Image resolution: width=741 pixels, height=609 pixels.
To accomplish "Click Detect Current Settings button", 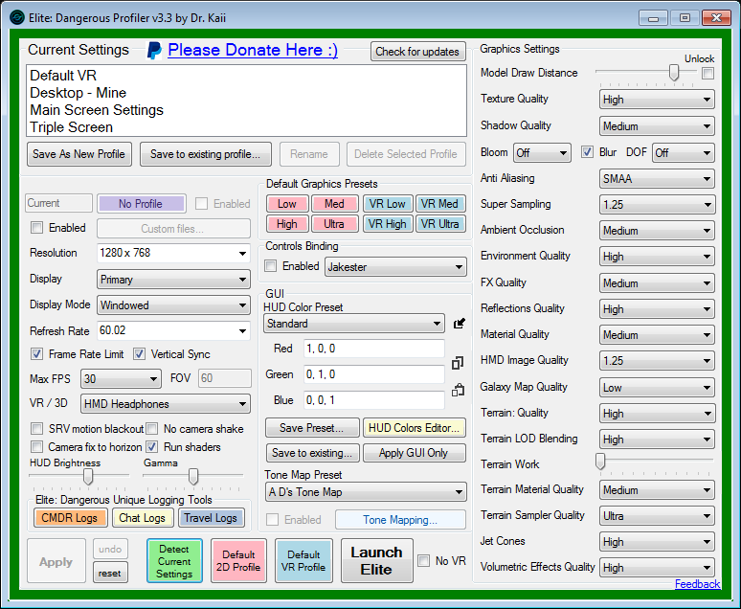I will click(174, 561).
